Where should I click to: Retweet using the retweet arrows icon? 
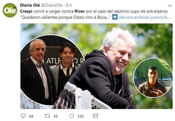coord(48,116)
